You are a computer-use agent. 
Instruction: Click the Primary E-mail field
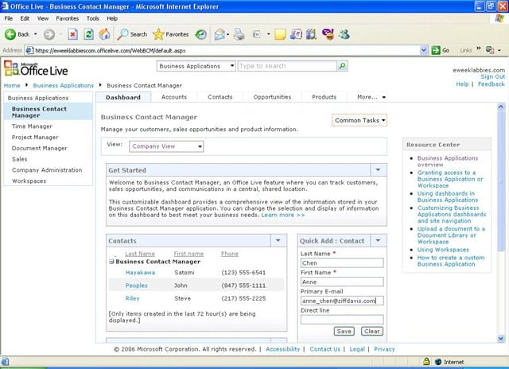click(x=342, y=301)
